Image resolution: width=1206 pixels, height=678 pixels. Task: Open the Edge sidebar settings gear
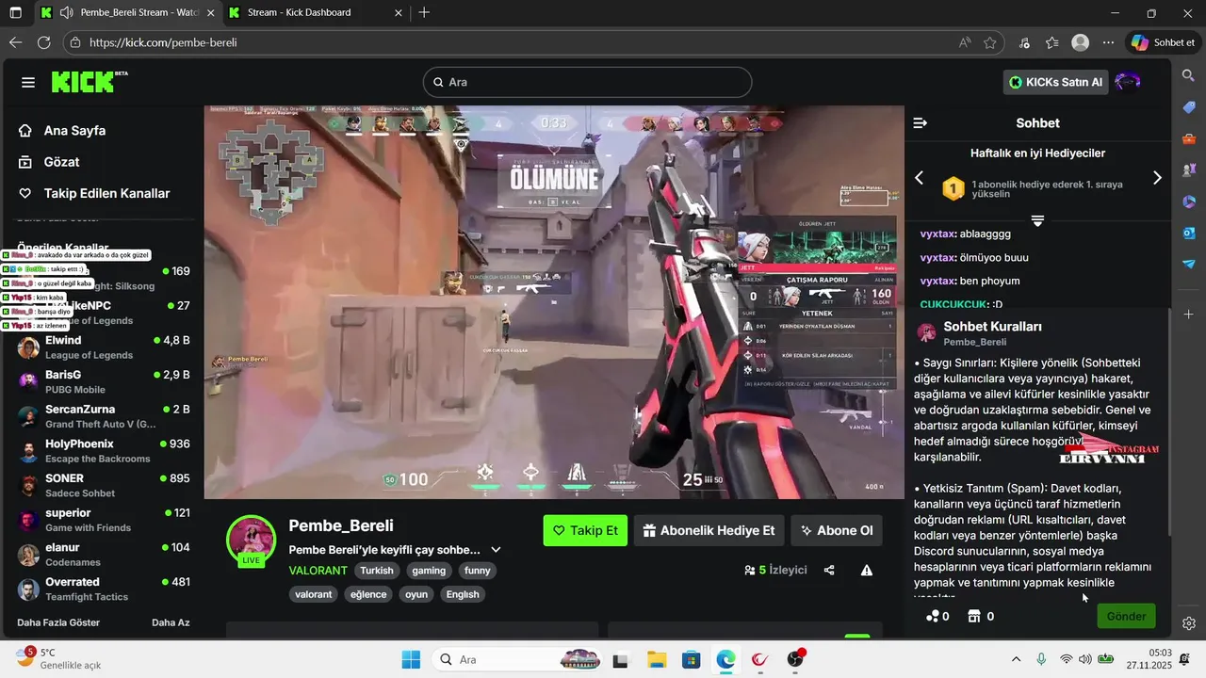coord(1189,623)
